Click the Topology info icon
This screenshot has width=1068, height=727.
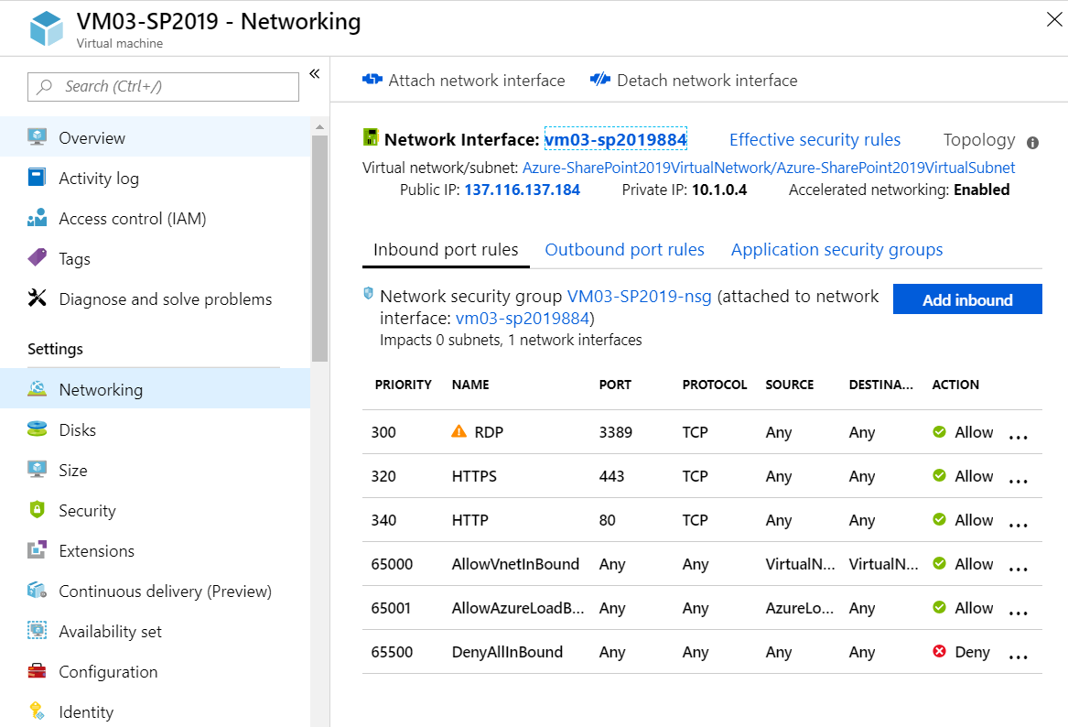pos(1032,143)
